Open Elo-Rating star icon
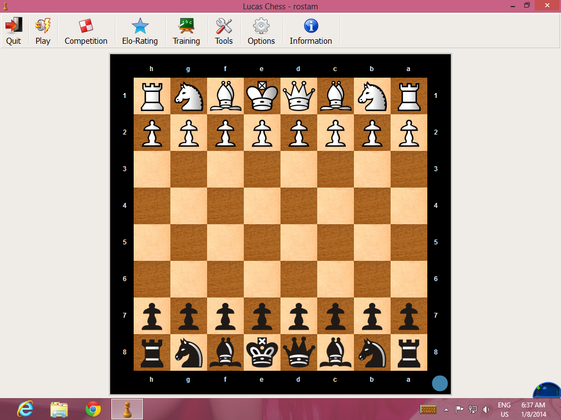The image size is (561, 420). click(x=140, y=26)
